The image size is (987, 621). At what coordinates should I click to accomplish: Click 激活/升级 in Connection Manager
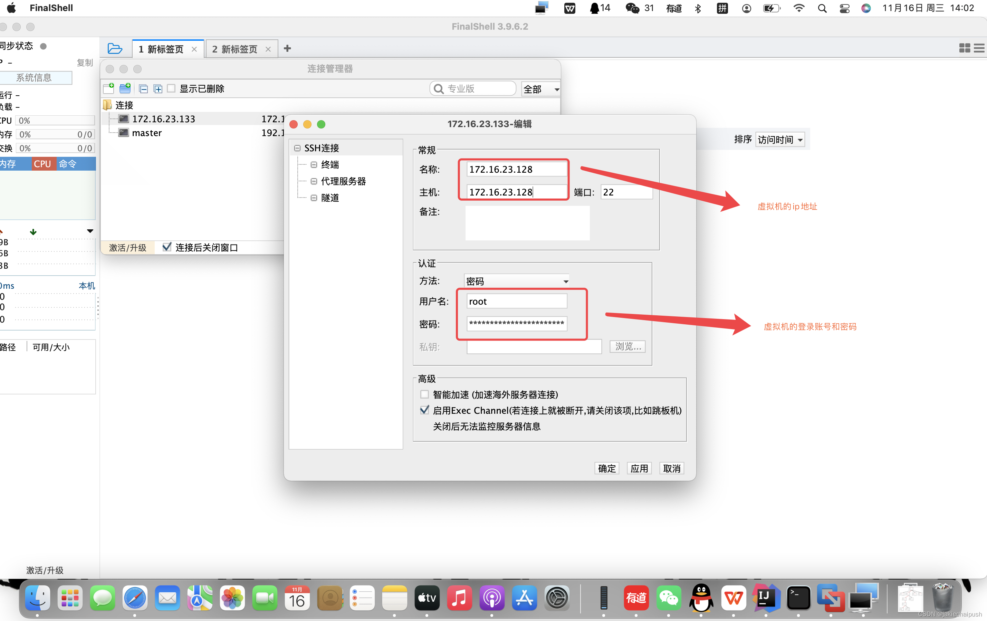[127, 248]
